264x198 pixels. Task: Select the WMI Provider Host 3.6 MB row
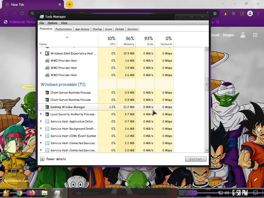pyautogui.click(x=106, y=75)
